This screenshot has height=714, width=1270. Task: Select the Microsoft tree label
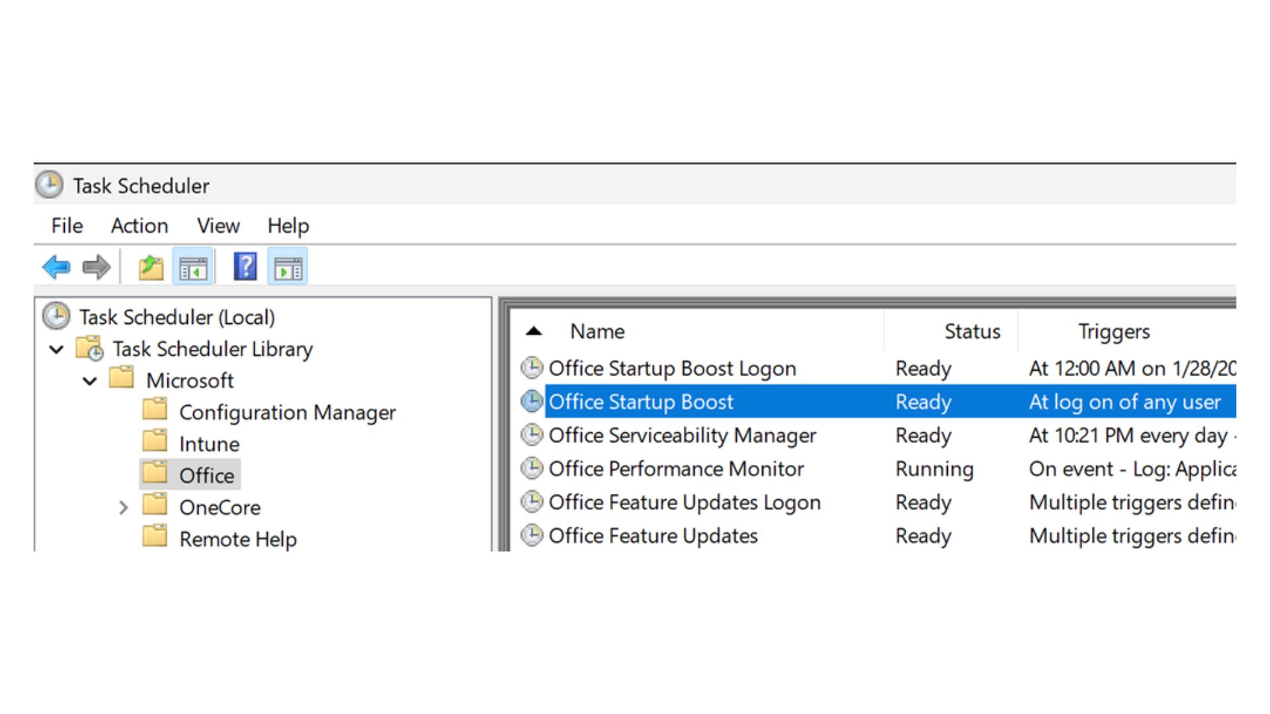pyautogui.click(x=190, y=380)
